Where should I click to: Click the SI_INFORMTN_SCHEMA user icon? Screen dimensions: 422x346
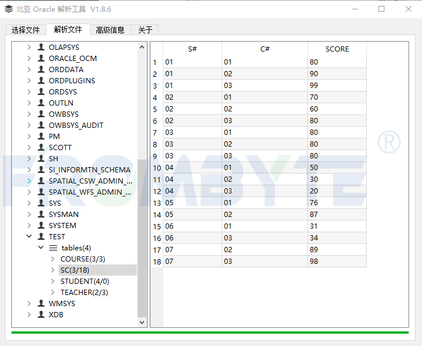41,169
